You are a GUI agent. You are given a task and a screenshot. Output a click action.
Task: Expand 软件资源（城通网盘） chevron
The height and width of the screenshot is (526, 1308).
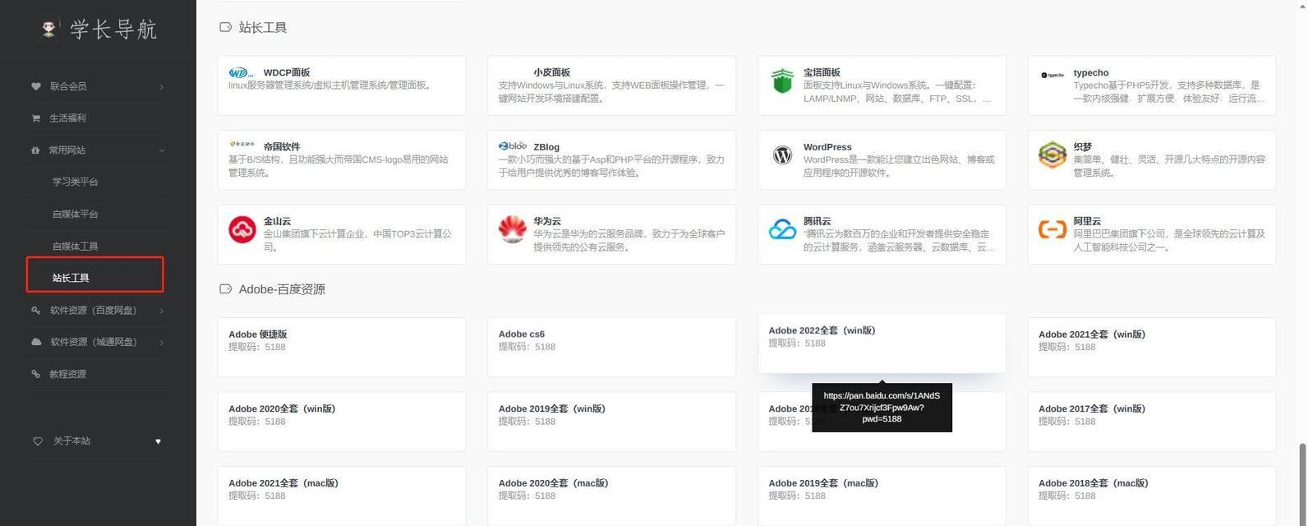point(161,342)
